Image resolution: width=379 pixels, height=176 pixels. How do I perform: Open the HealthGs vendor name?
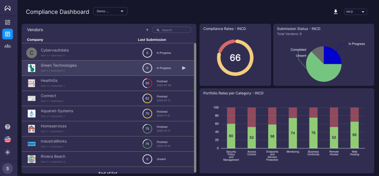click(x=49, y=81)
